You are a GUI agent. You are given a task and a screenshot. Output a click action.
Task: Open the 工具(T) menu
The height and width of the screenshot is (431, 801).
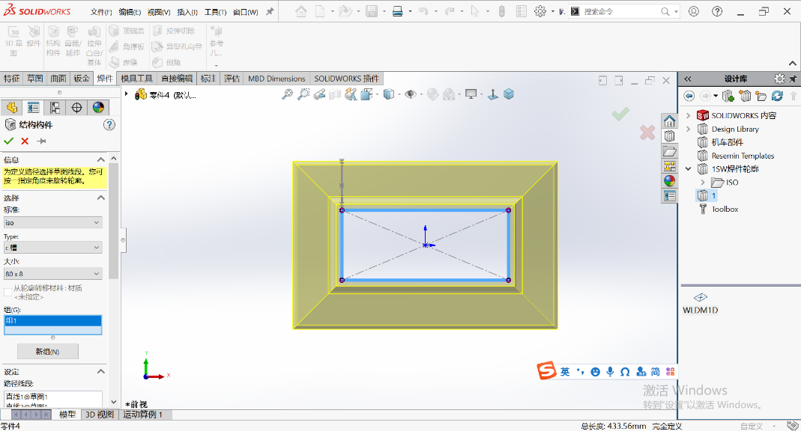pyautogui.click(x=215, y=12)
